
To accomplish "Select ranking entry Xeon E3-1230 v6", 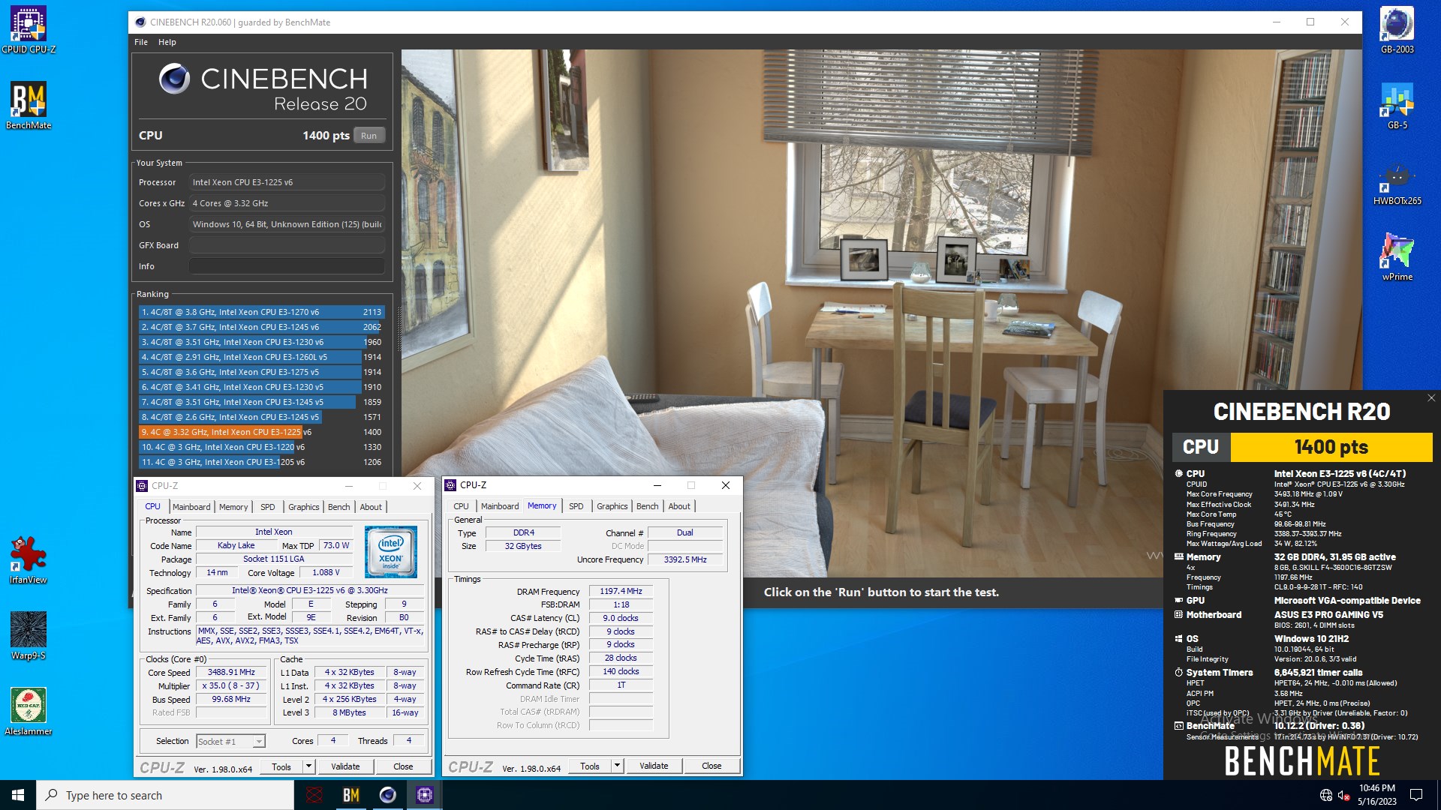I will coord(261,342).
